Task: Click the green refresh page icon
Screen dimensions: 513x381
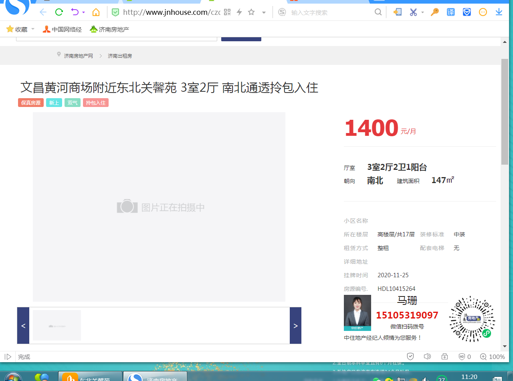Action: (59, 12)
